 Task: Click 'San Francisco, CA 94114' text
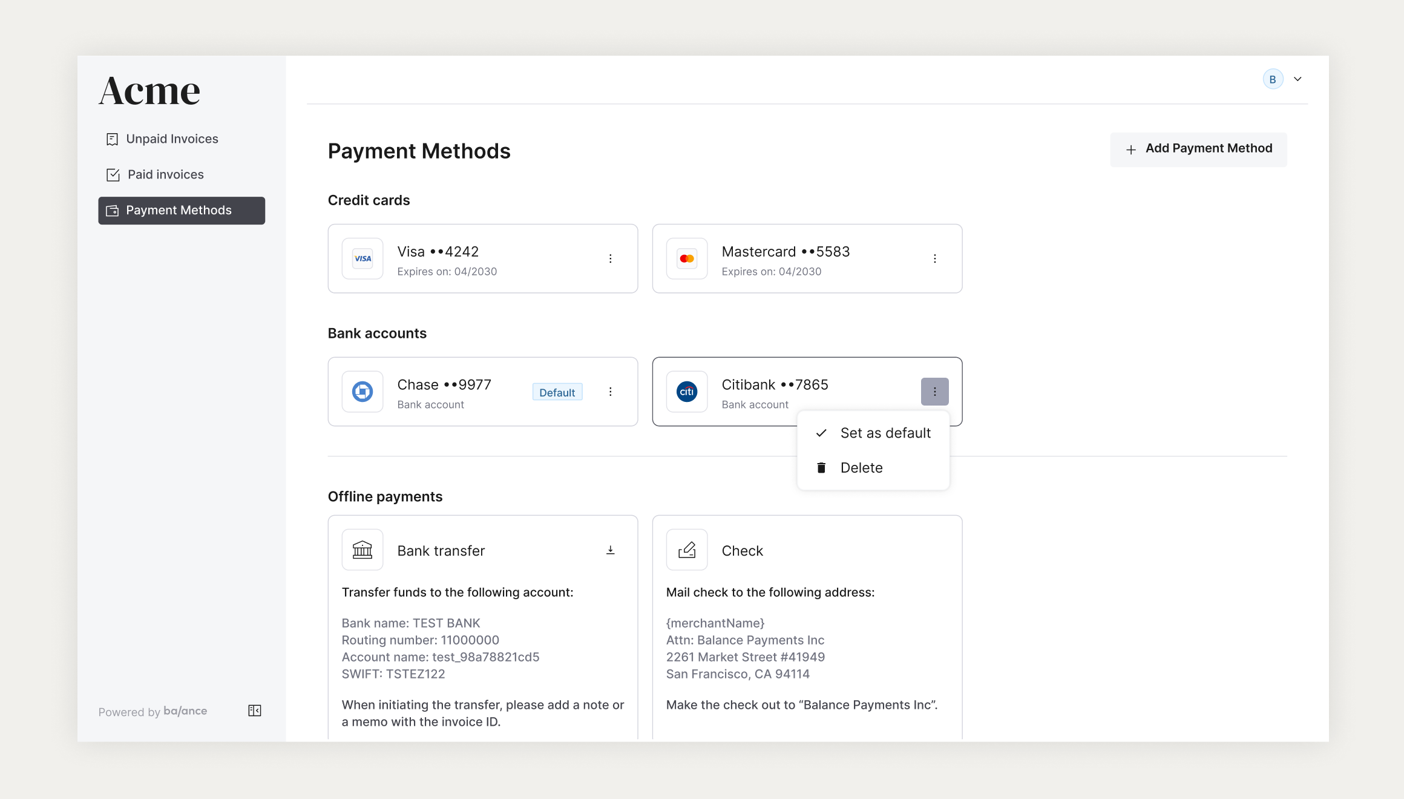[738, 674]
